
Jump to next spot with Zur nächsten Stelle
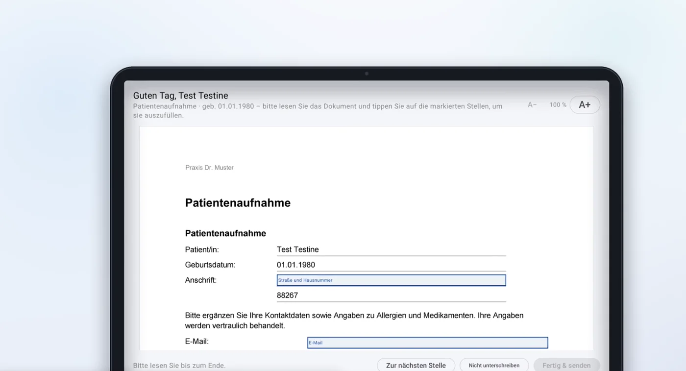[x=416, y=365]
